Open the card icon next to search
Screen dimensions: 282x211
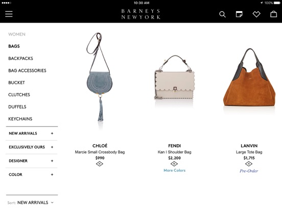(x=239, y=14)
